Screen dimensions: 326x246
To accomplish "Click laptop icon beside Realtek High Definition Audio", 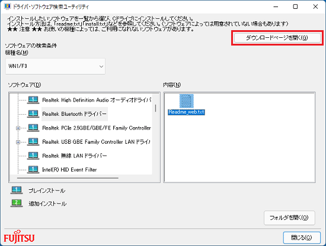I will [x=33, y=100].
